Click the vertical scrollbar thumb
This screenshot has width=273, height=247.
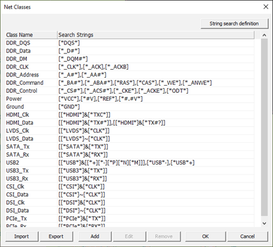[264, 127]
